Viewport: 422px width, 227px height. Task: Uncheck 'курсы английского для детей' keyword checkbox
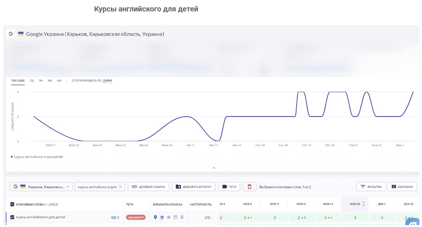(x=12, y=217)
